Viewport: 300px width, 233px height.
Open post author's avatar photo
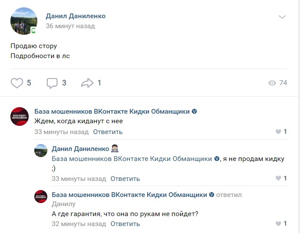coord(23,21)
